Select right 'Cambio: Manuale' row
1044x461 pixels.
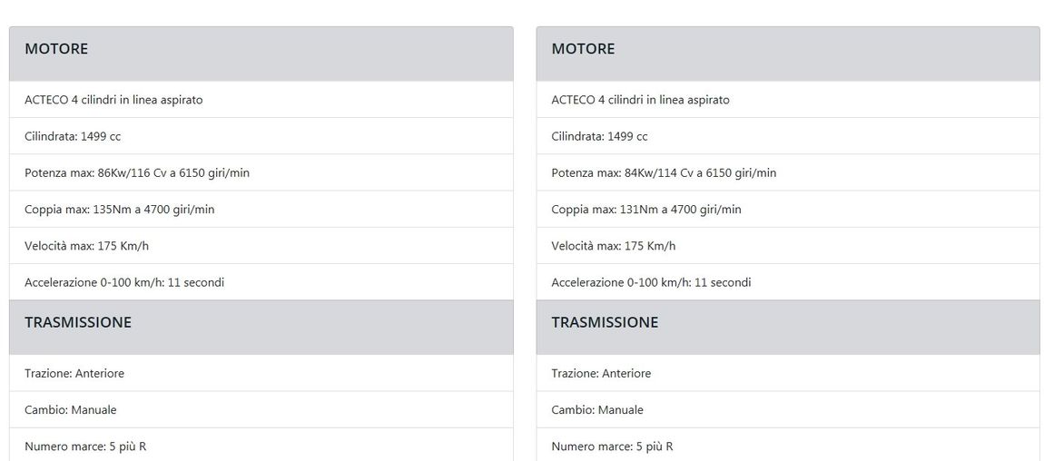click(788, 410)
